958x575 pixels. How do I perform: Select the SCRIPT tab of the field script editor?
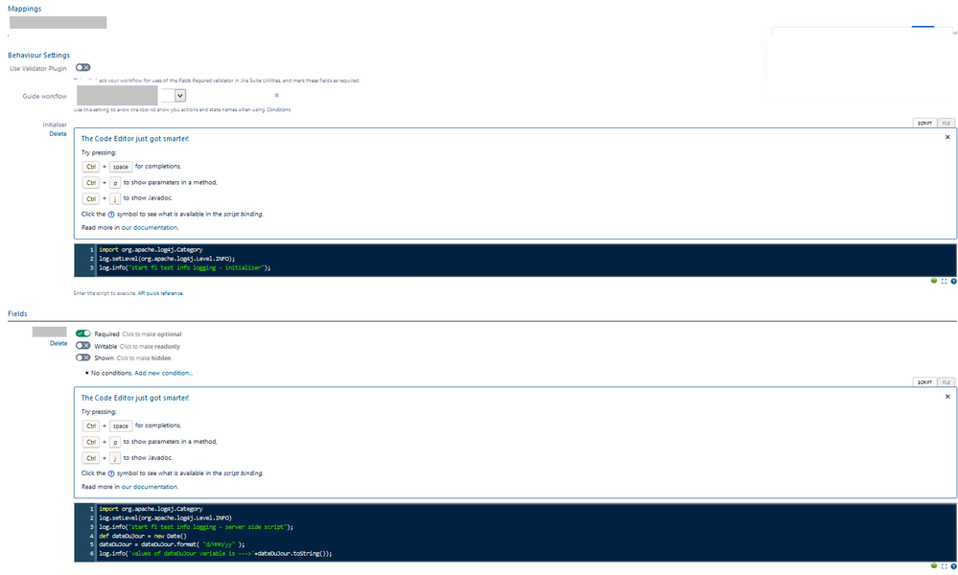click(924, 382)
